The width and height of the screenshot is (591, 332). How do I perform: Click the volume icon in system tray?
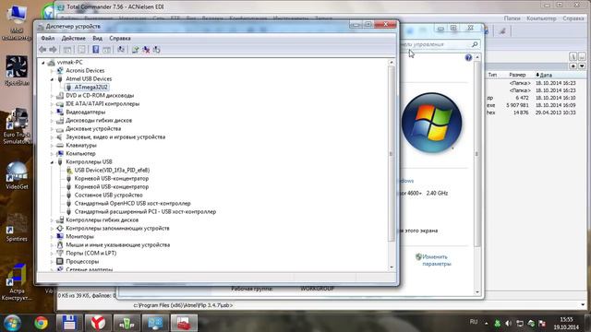508,324
